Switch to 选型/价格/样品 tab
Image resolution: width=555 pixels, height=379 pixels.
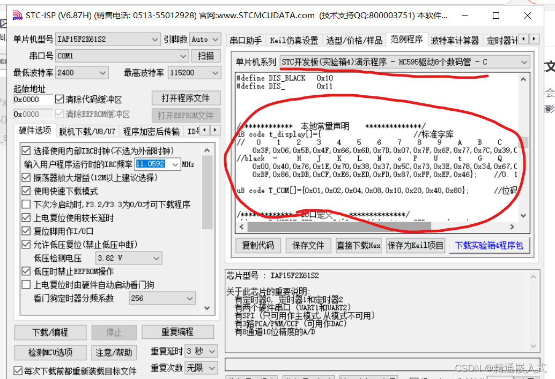[354, 41]
